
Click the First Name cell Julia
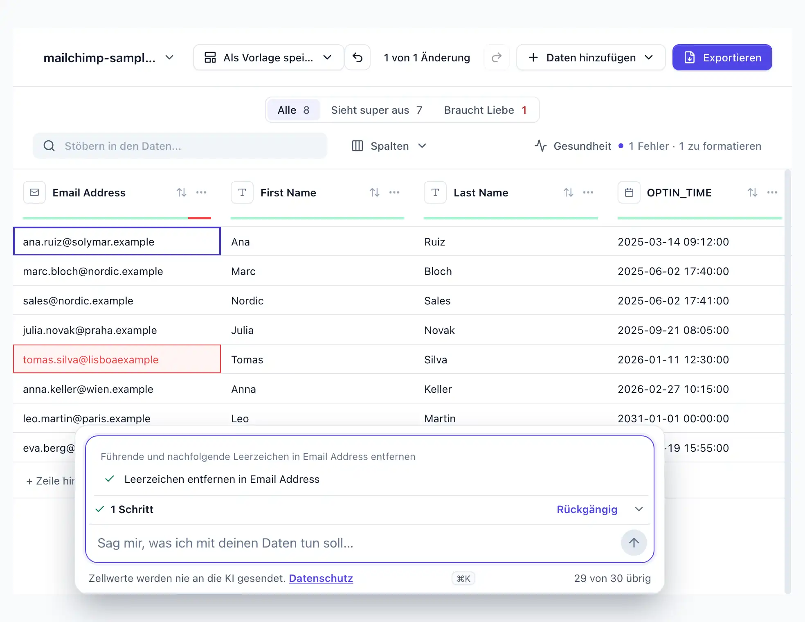click(317, 330)
